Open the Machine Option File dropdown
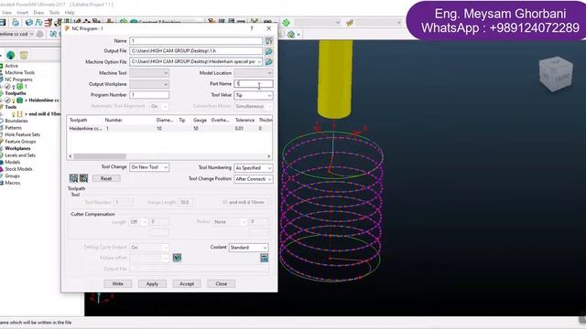 [x=259, y=61]
